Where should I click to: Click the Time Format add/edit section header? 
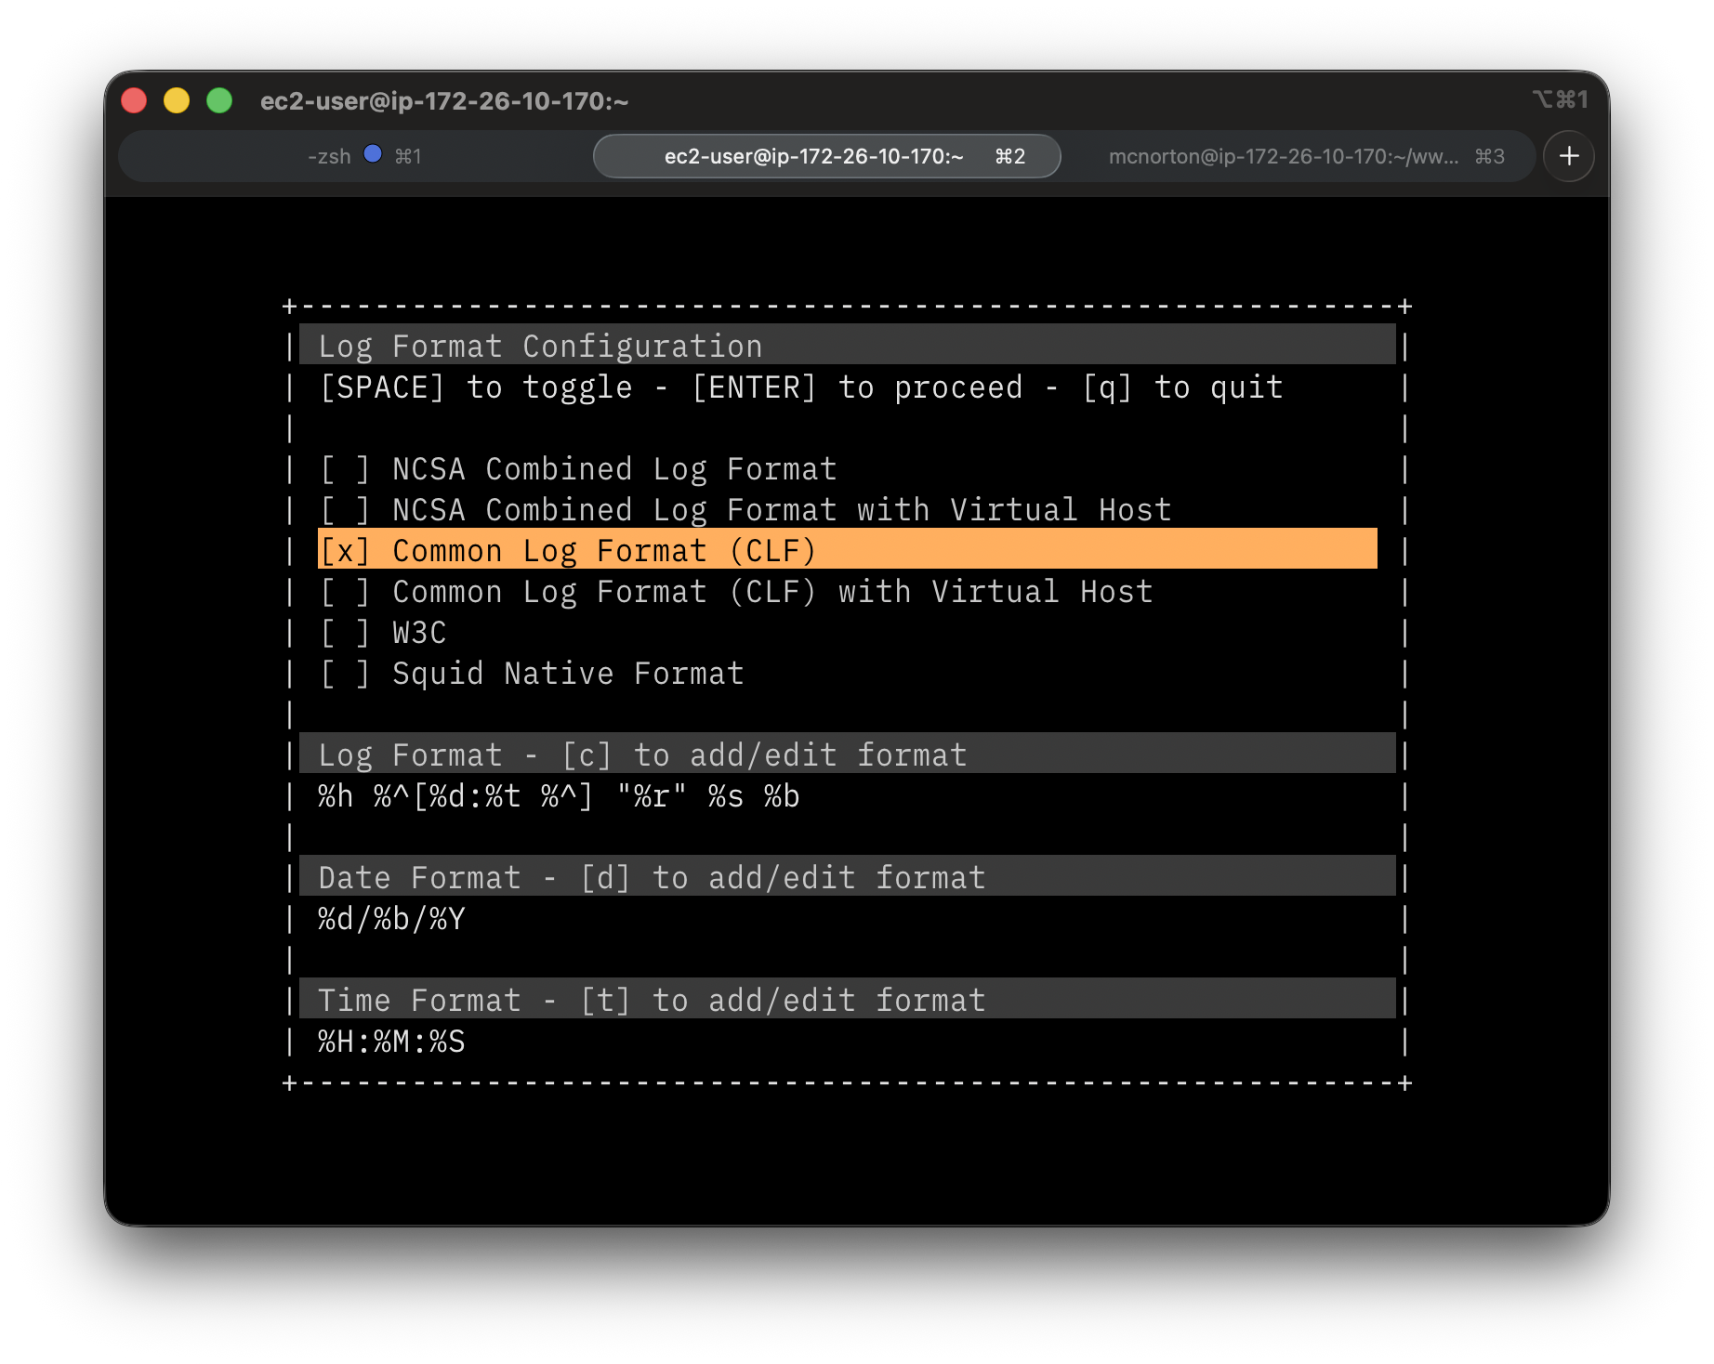pyautogui.click(x=652, y=1001)
